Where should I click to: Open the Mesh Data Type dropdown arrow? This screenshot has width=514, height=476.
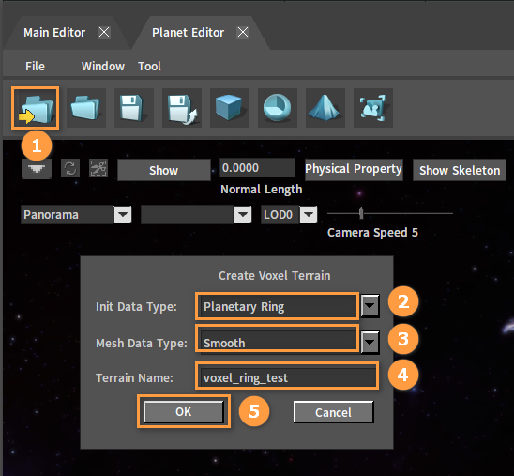[x=370, y=342]
